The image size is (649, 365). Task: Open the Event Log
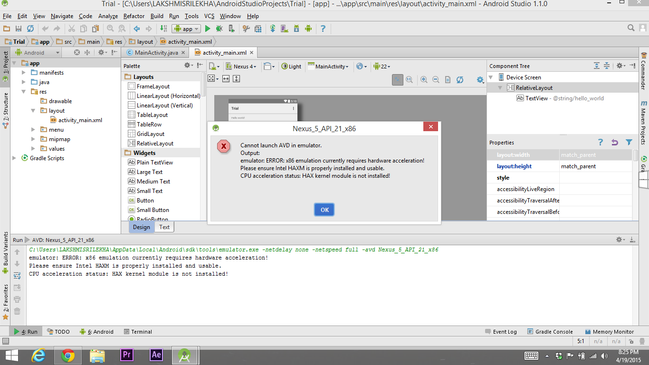501,332
